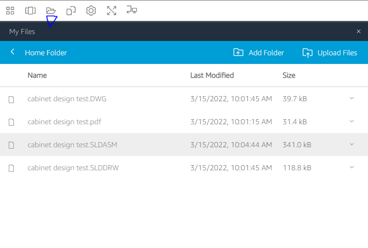
Task: Open the application catalog grid icon
Action: pyautogui.click(x=10, y=11)
